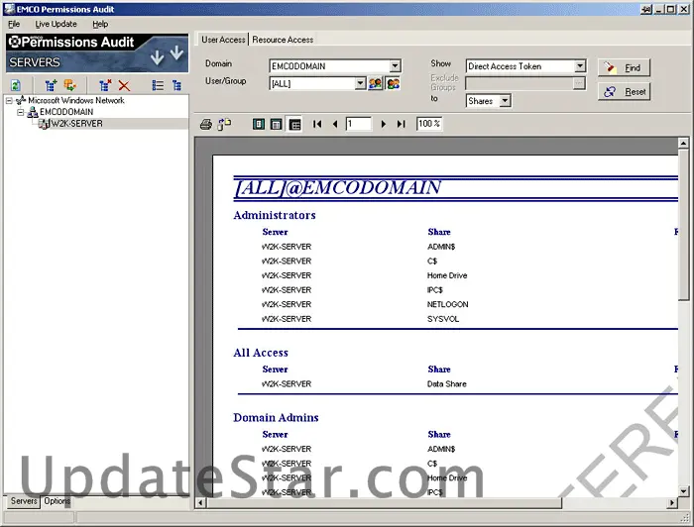Click the report horizontal scrollbar thumb
Image resolution: width=694 pixels, height=527 pixels.
385,502
